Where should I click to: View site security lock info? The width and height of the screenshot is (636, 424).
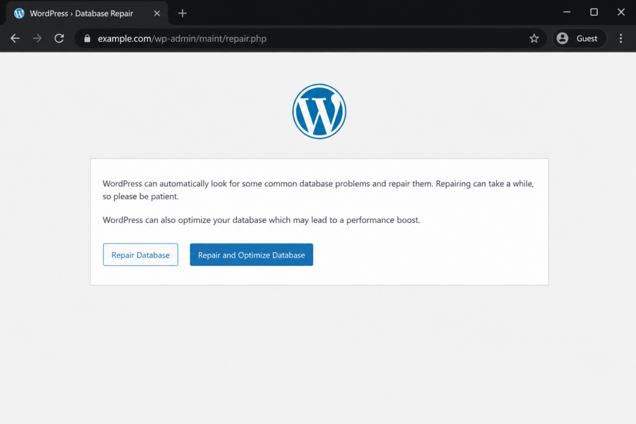coord(87,38)
